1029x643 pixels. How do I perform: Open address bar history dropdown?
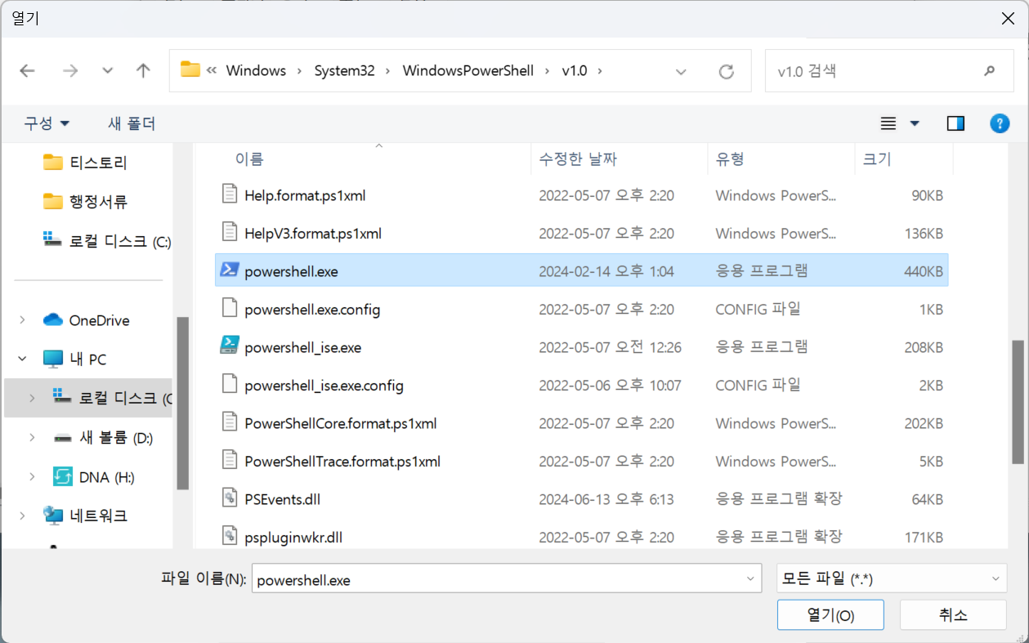[x=681, y=72]
